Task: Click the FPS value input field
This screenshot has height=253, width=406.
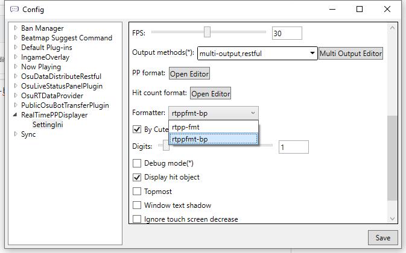Action: [287, 33]
